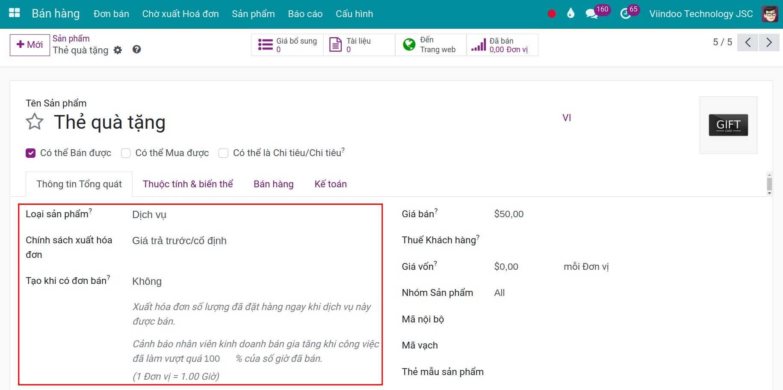Open the messaging conversations panel
The image size is (783, 390).
click(x=591, y=13)
